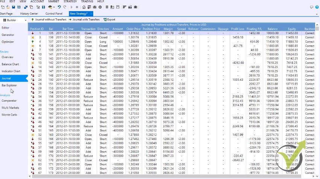This screenshot has width=320, height=179.
Task: Expand the graduation cap dropdown arrow
Action: [x=55, y=7]
